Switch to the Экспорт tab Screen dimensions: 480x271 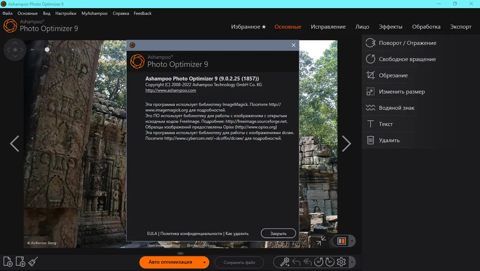461,27
